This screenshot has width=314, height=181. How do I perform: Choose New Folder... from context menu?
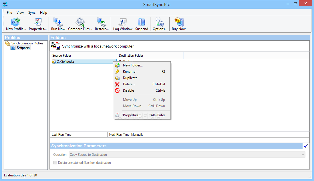pyautogui.click(x=142, y=65)
